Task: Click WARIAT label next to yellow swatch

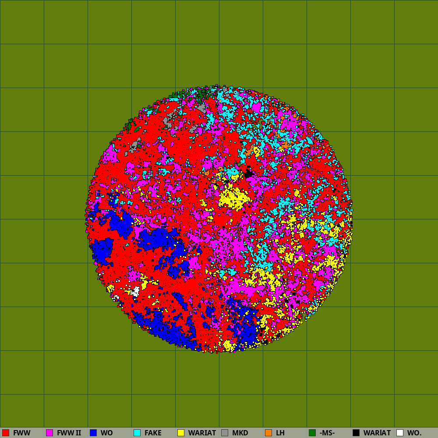Action: [x=202, y=433]
